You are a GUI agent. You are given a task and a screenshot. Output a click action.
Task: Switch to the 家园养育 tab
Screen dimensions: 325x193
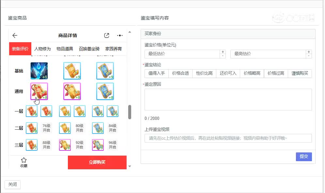tap(113, 48)
